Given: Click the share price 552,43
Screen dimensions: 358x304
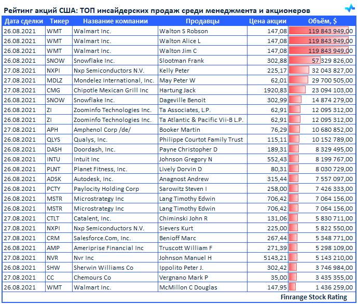Looking at the screenshot, I should [277, 159].
